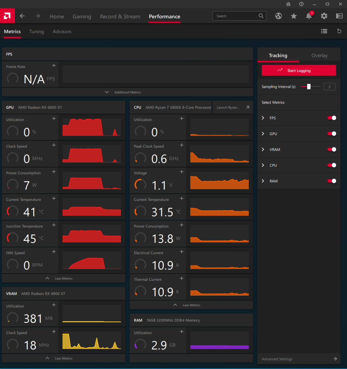Click the GPU Utilization graph
The height and width of the screenshot is (369, 347).
point(92,127)
